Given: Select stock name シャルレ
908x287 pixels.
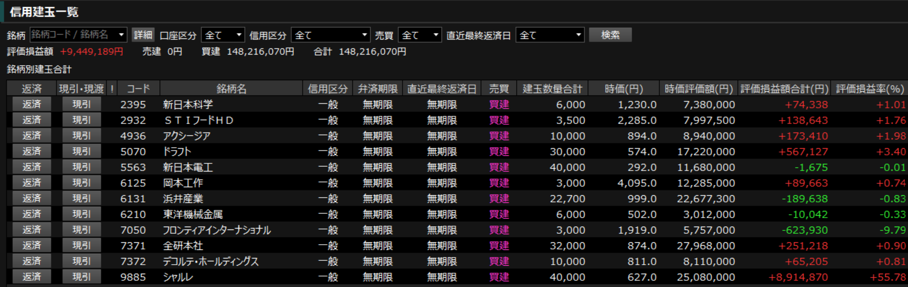Looking at the screenshot, I should click(178, 277).
